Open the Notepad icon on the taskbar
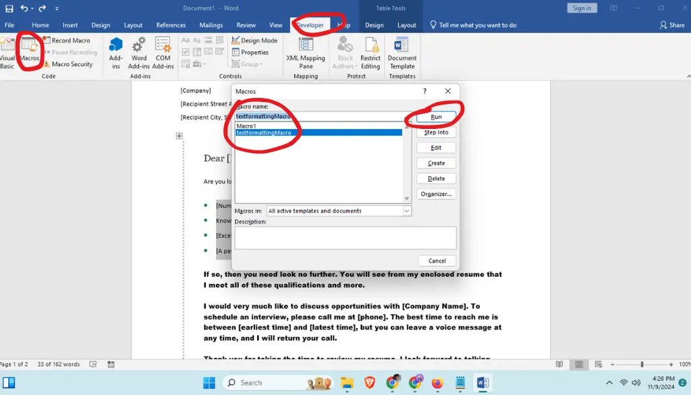The width and height of the screenshot is (691, 395). coord(460,383)
